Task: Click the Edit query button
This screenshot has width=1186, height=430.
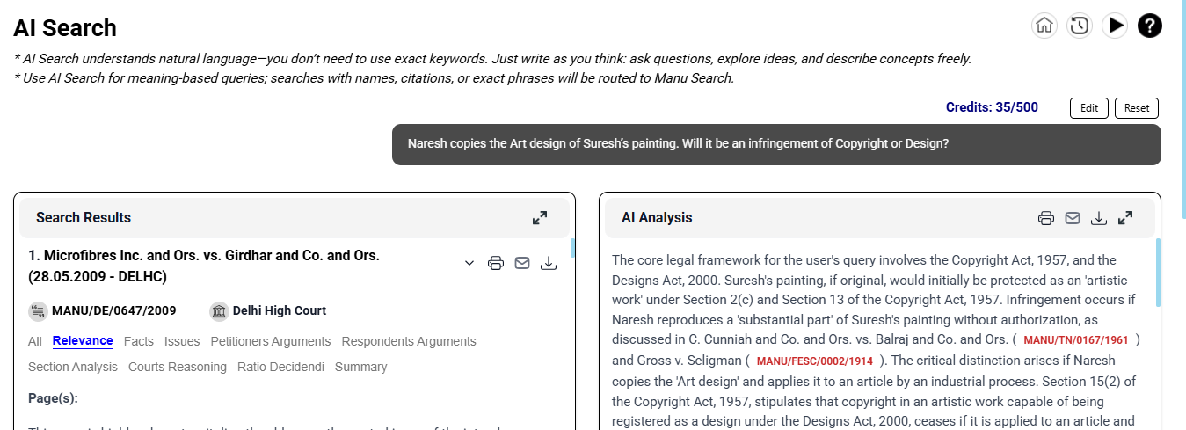Action: tap(1088, 108)
